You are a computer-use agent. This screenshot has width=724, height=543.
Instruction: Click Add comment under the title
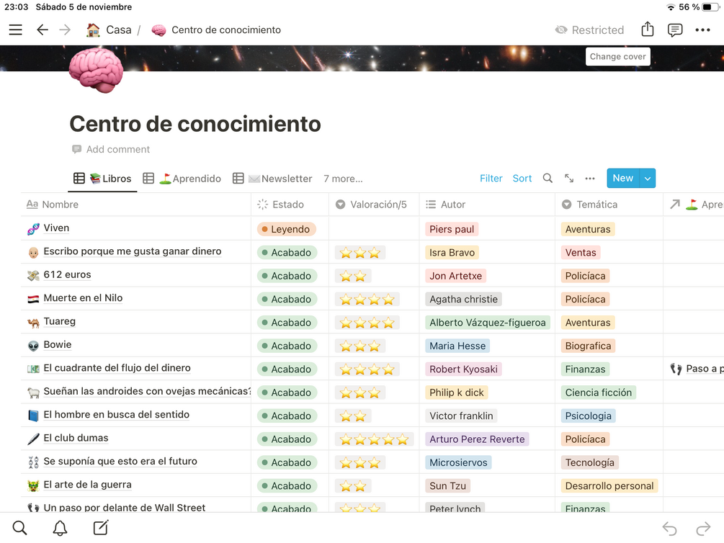click(111, 149)
